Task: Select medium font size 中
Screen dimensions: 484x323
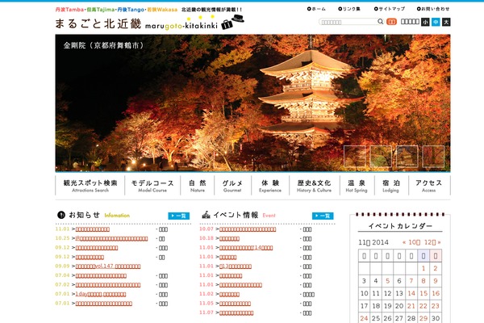Action: click(x=436, y=22)
